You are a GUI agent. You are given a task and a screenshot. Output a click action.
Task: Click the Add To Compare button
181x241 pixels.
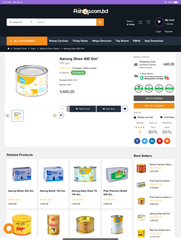click(154, 106)
